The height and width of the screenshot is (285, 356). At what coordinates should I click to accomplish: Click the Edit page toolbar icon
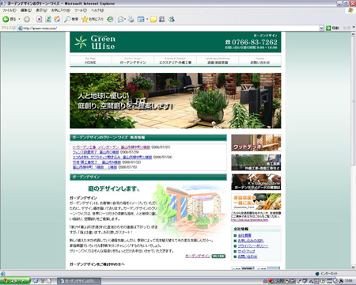(141, 19)
